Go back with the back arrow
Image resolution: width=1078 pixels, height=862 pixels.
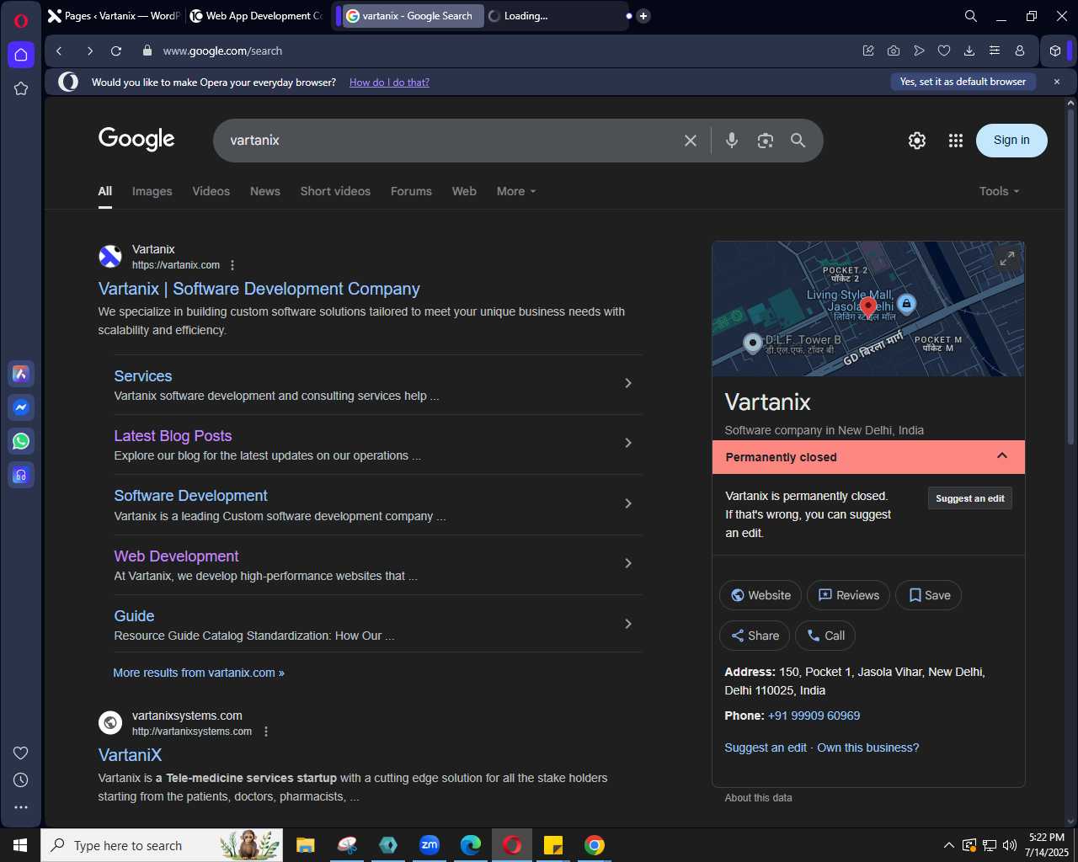(60, 51)
